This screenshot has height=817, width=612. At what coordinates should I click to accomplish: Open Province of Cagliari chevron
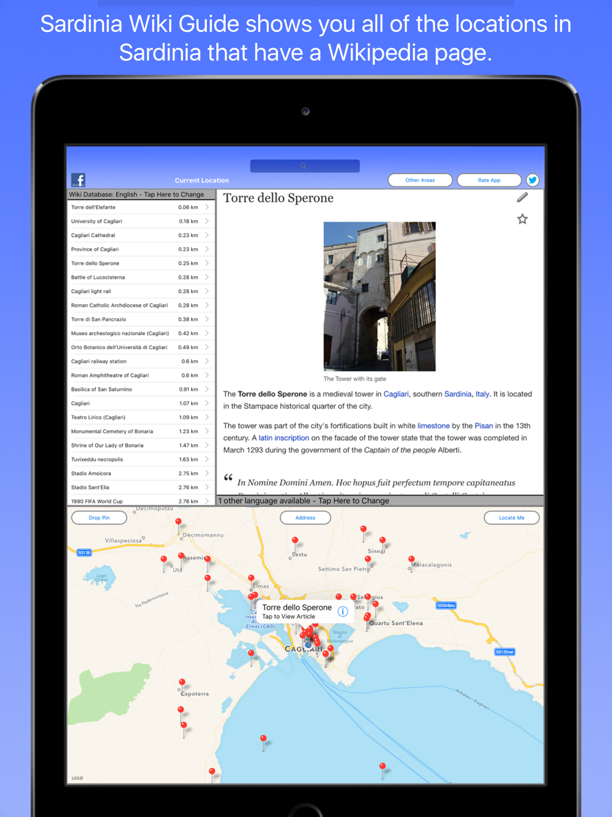(x=207, y=249)
